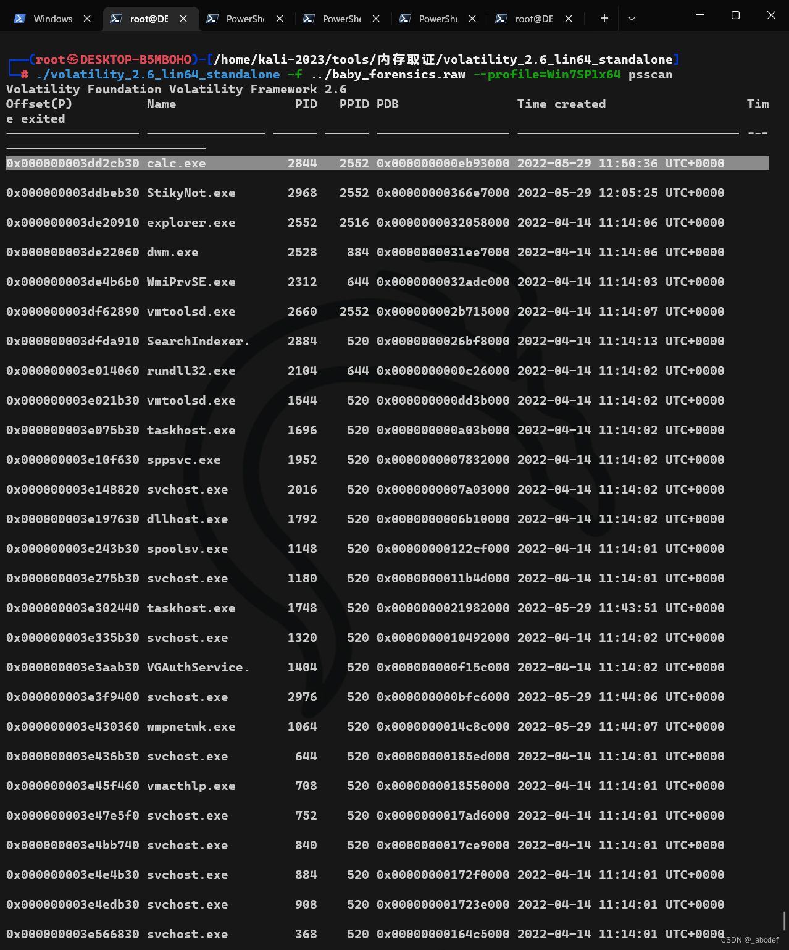The width and height of the screenshot is (789, 950).
Task: Click wmpnetwk.exe process name
Action: pyautogui.click(x=191, y=726)
